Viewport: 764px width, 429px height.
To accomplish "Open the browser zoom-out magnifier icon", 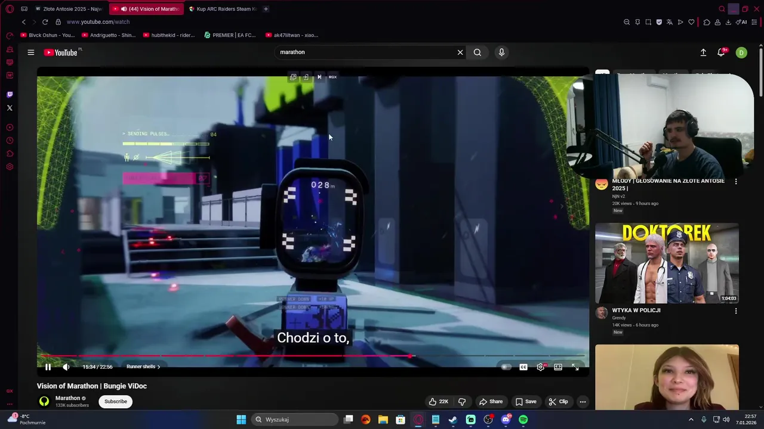I will pos(627,22).
